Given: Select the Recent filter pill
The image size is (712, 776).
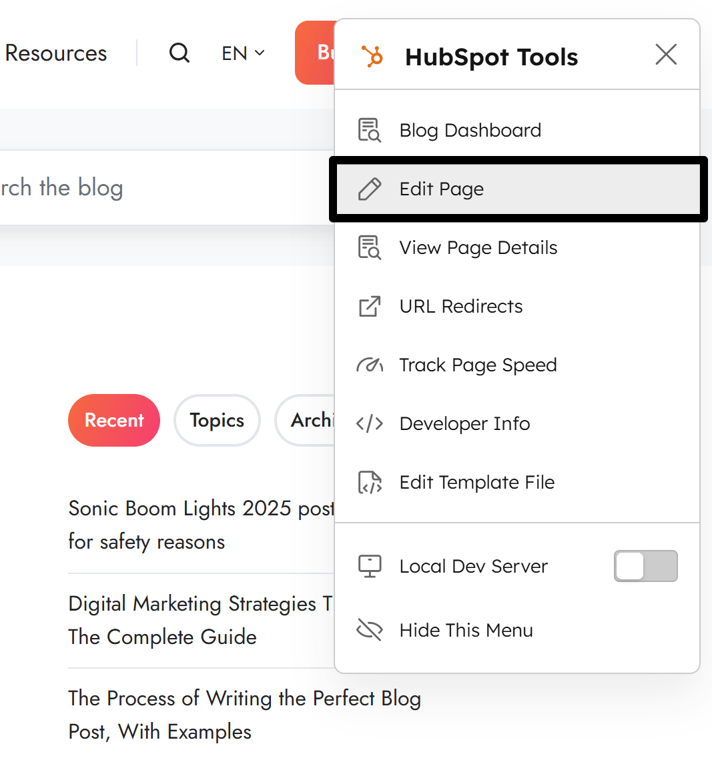Looking at the screenshot, I should (x=114, y=420).
